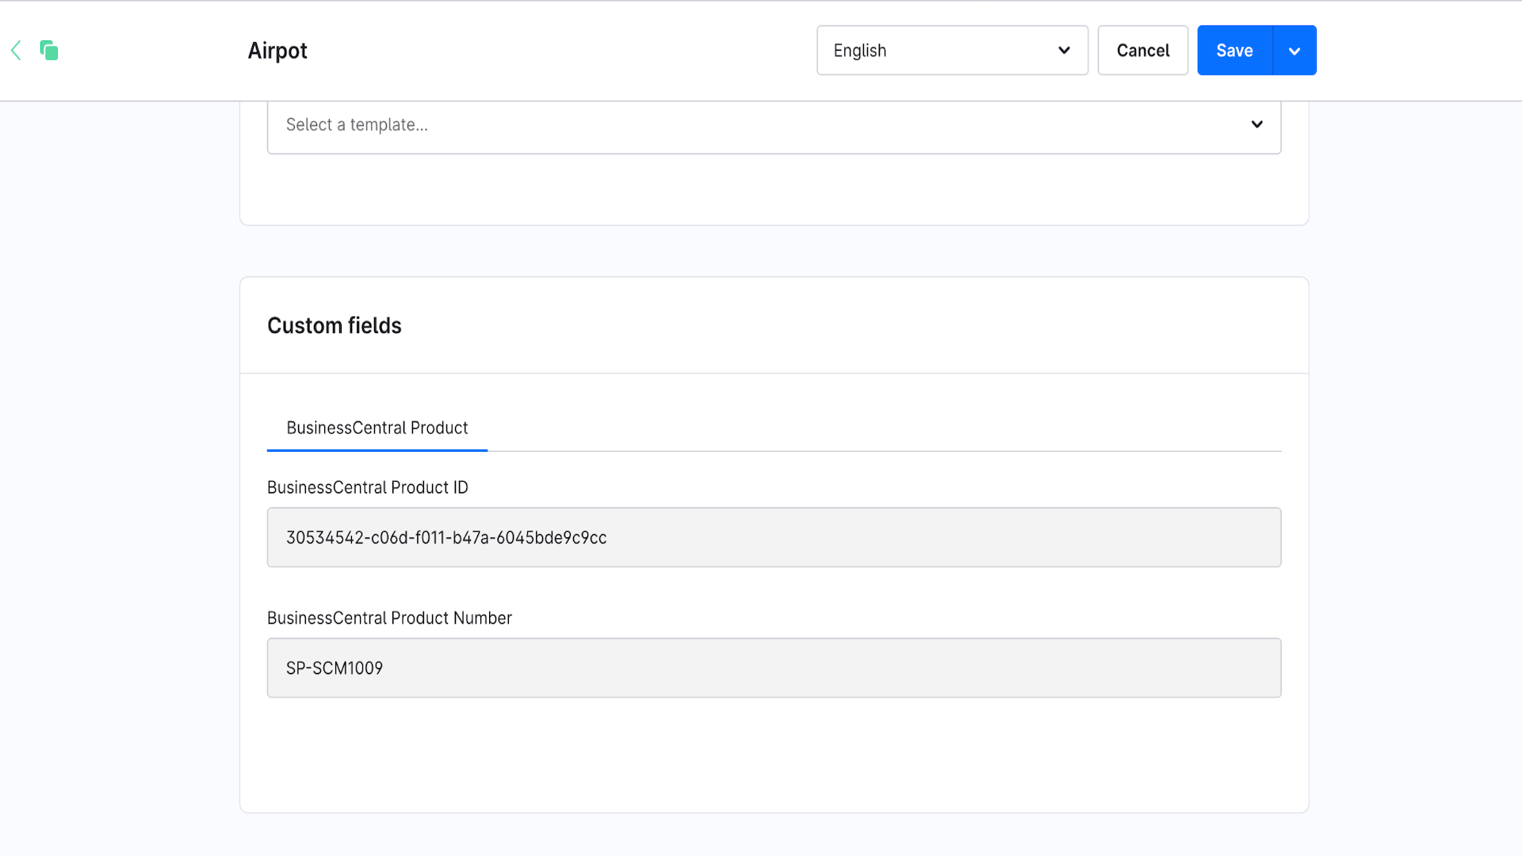Click the green duplicate product icon
The width and height of the screenshot is (1522, 856).
tap(50, 50)
